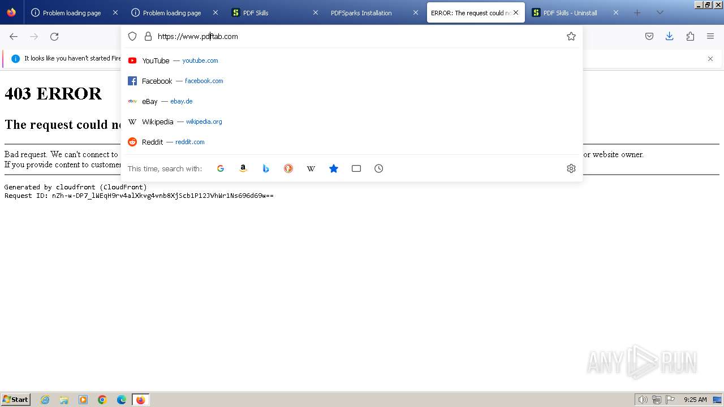Go forward one page
Image resolution: width=724 pixels, height=407 pixels.
(34, 36)
